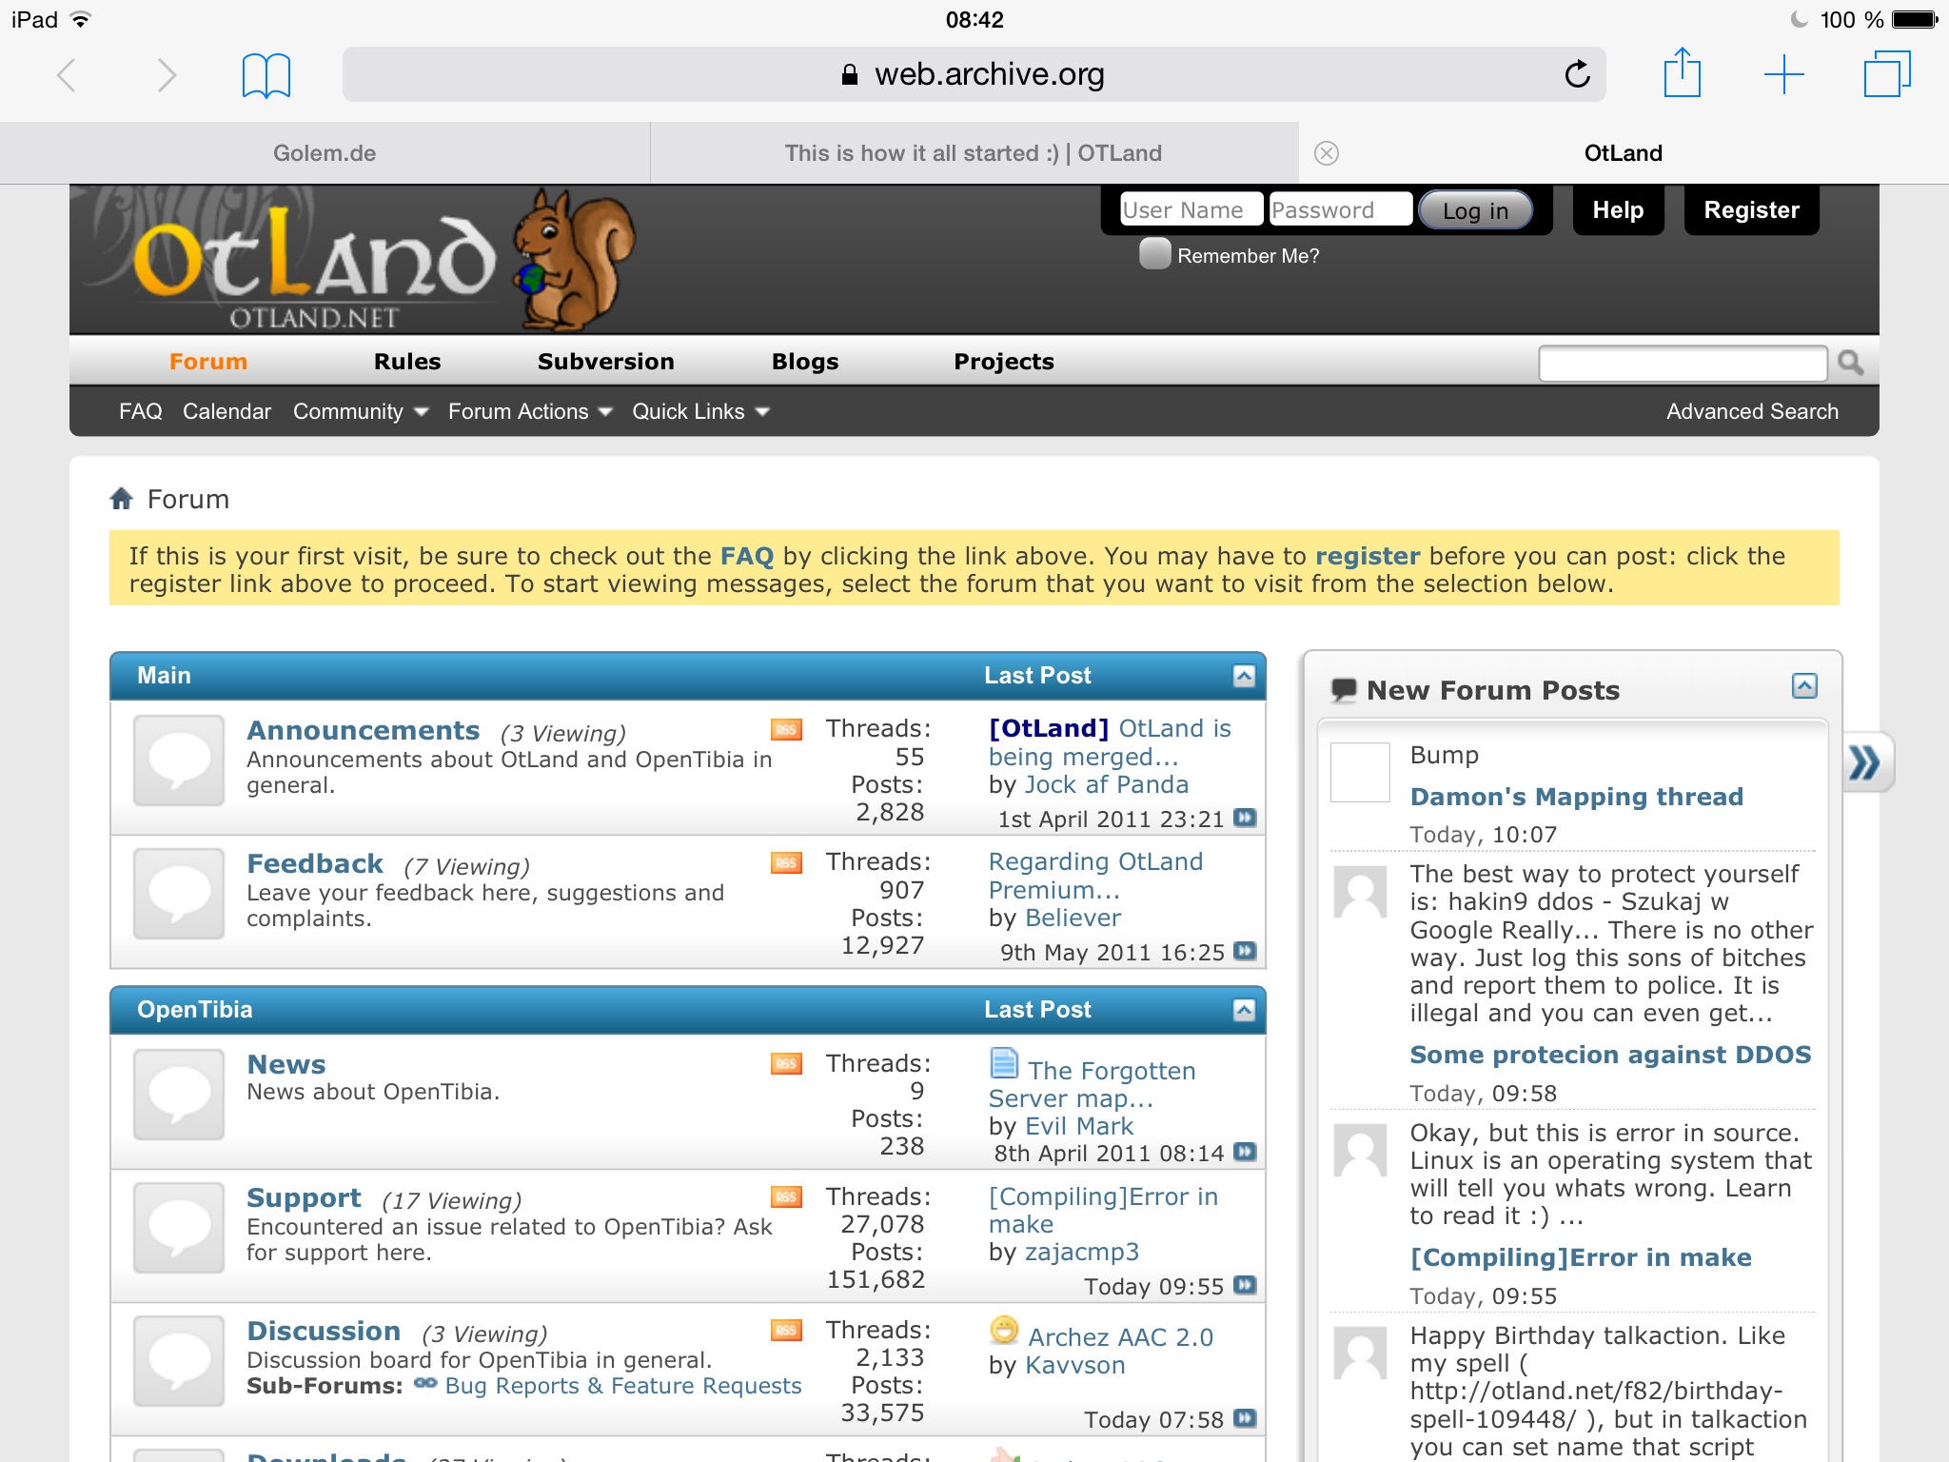The height and width of the screenshot is (1462, 1949).
Task: Focus the User Name input field
Action: 1191,210
